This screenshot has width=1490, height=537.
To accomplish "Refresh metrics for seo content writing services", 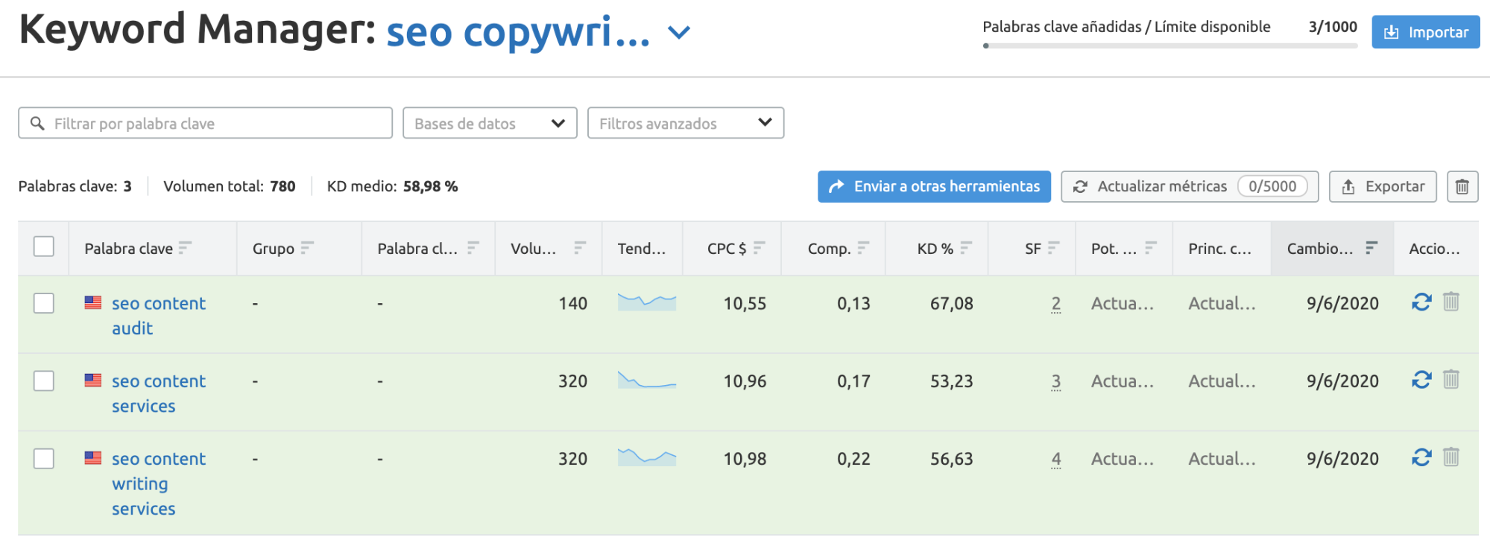I will [1421, 457].
